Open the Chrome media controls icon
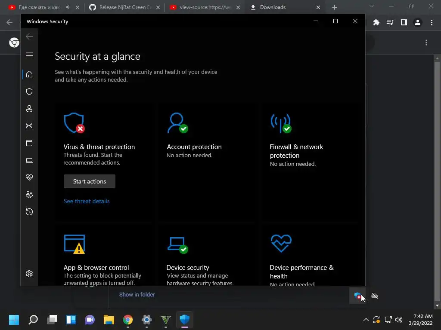 [x=390, y=22]
